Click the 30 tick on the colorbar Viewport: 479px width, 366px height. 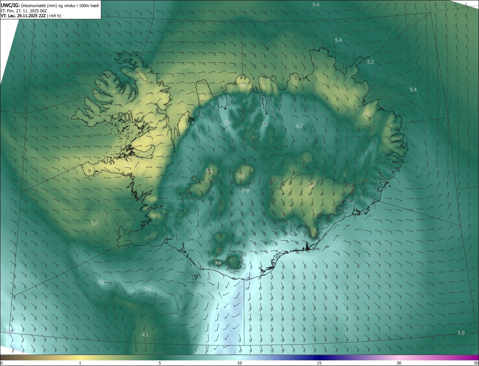point(399,363)
